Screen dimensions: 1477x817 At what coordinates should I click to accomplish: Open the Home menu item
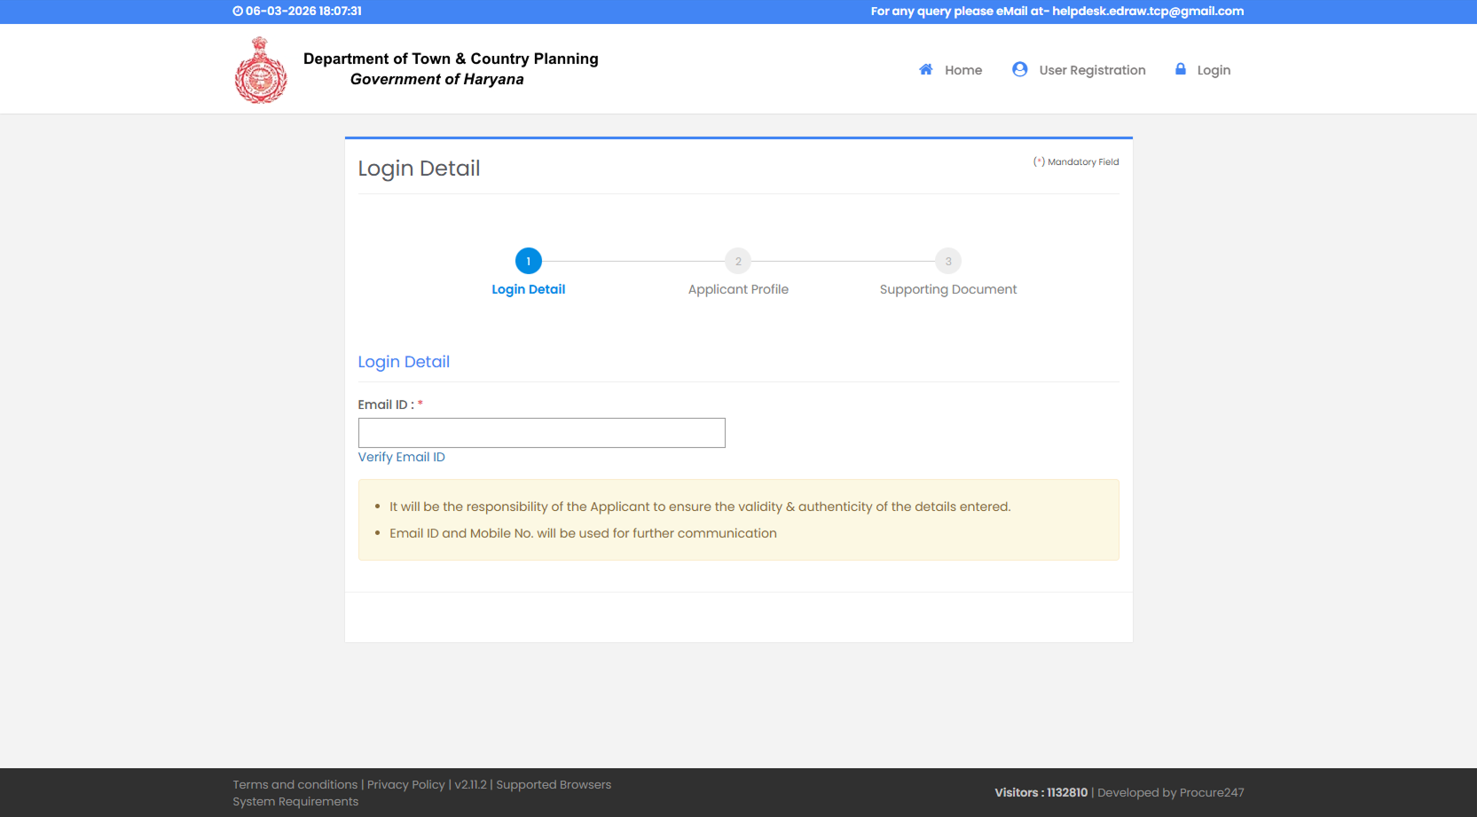pyautogui.click(x=962, y=70)
